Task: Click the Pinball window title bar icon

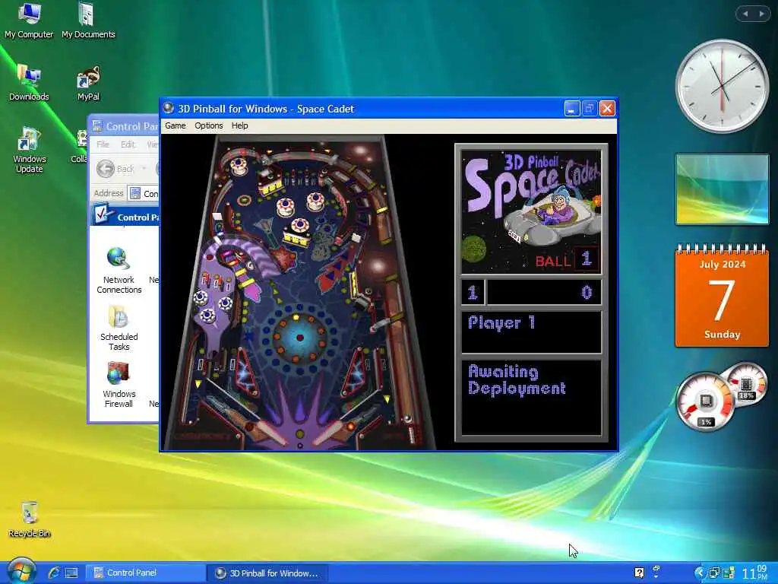Action: (x=168, y=108)
